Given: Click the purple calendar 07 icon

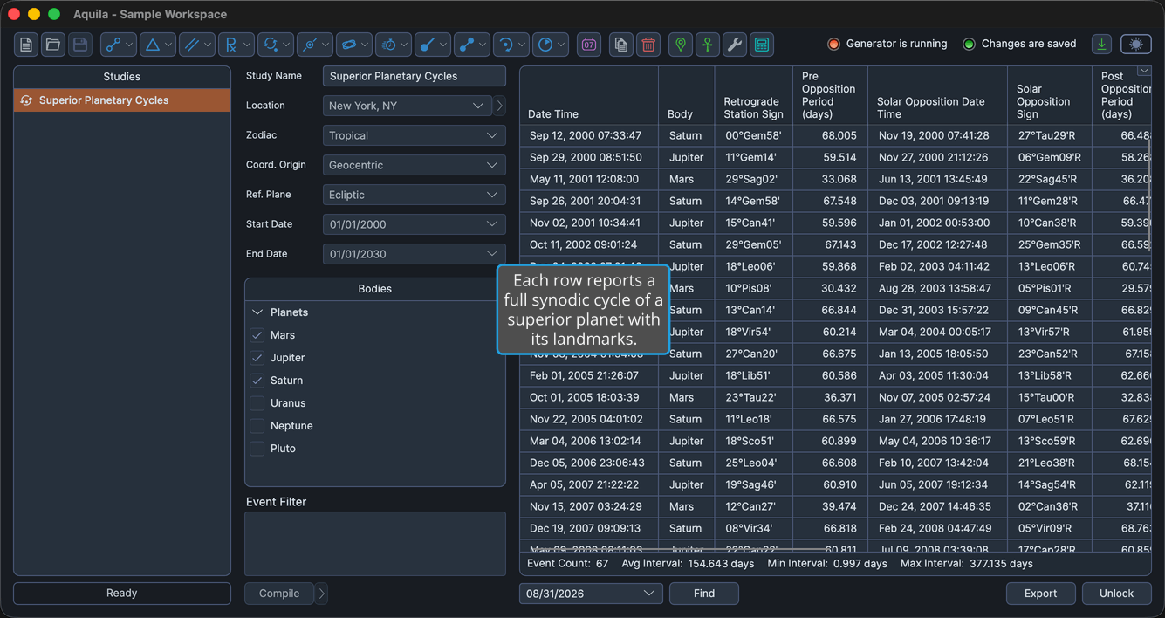Looking at the screenshot, I should (x=589, y=45).
